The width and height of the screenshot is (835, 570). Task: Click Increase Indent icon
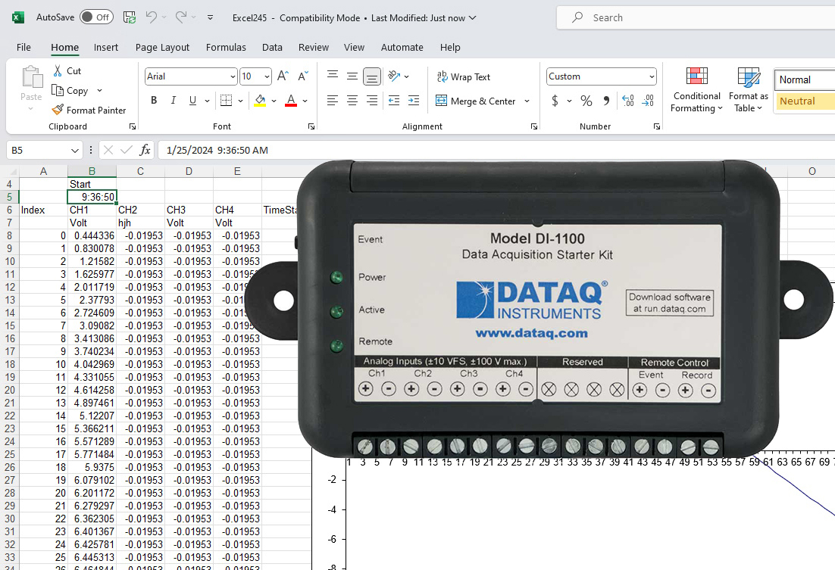point(414,101)
